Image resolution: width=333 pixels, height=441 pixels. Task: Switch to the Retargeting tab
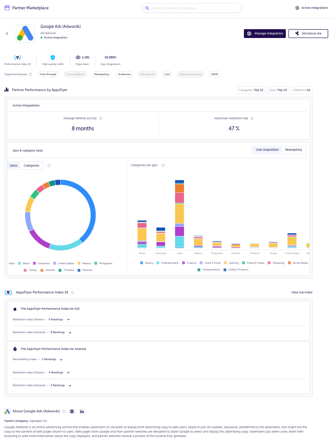click(x=293, y=150)
